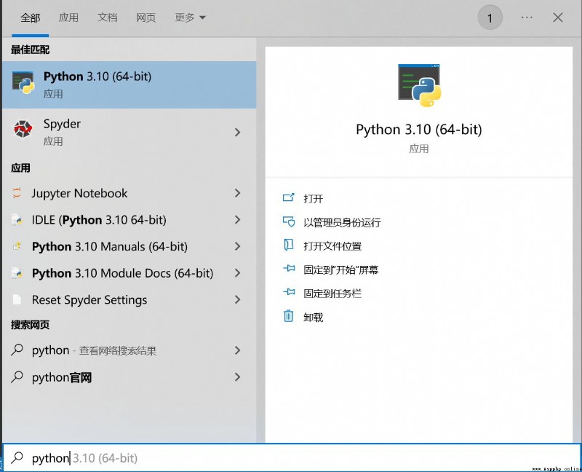582x472 pixels.
Task: Select the Python 3.10 (64-bit) best match
Action: tap(129, 84)
